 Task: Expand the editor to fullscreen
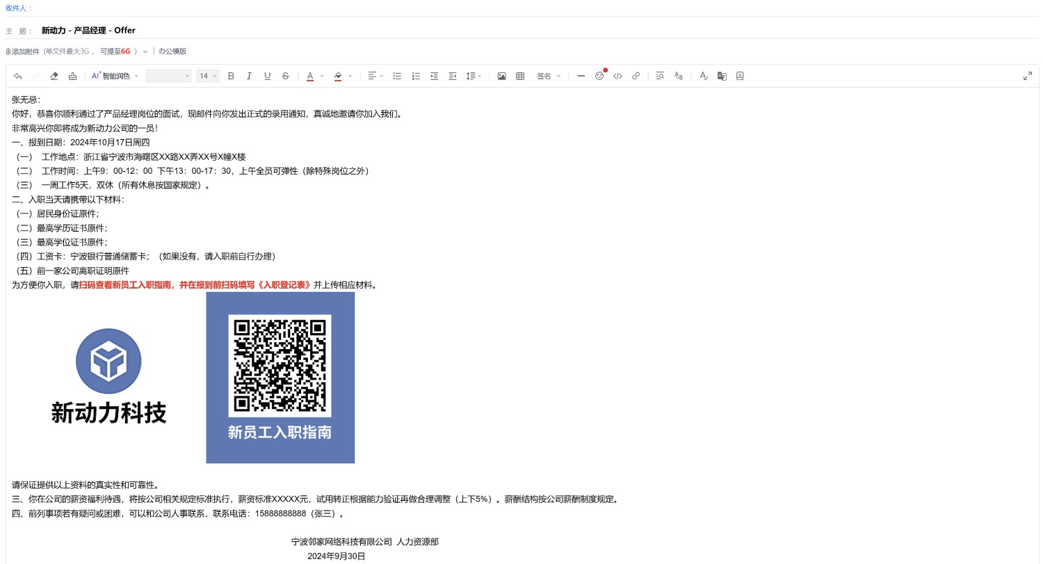pos(1028,76)
